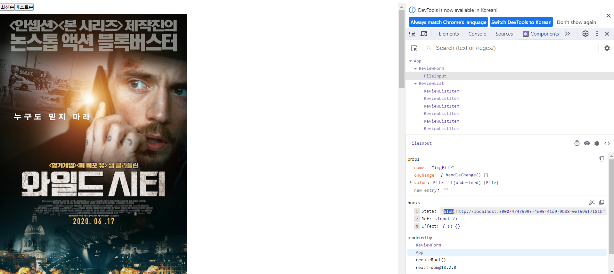This screenshot has height=274, width=614.
Task: Click the name prop value "imgFile"
Action: [x=443, y=167]
